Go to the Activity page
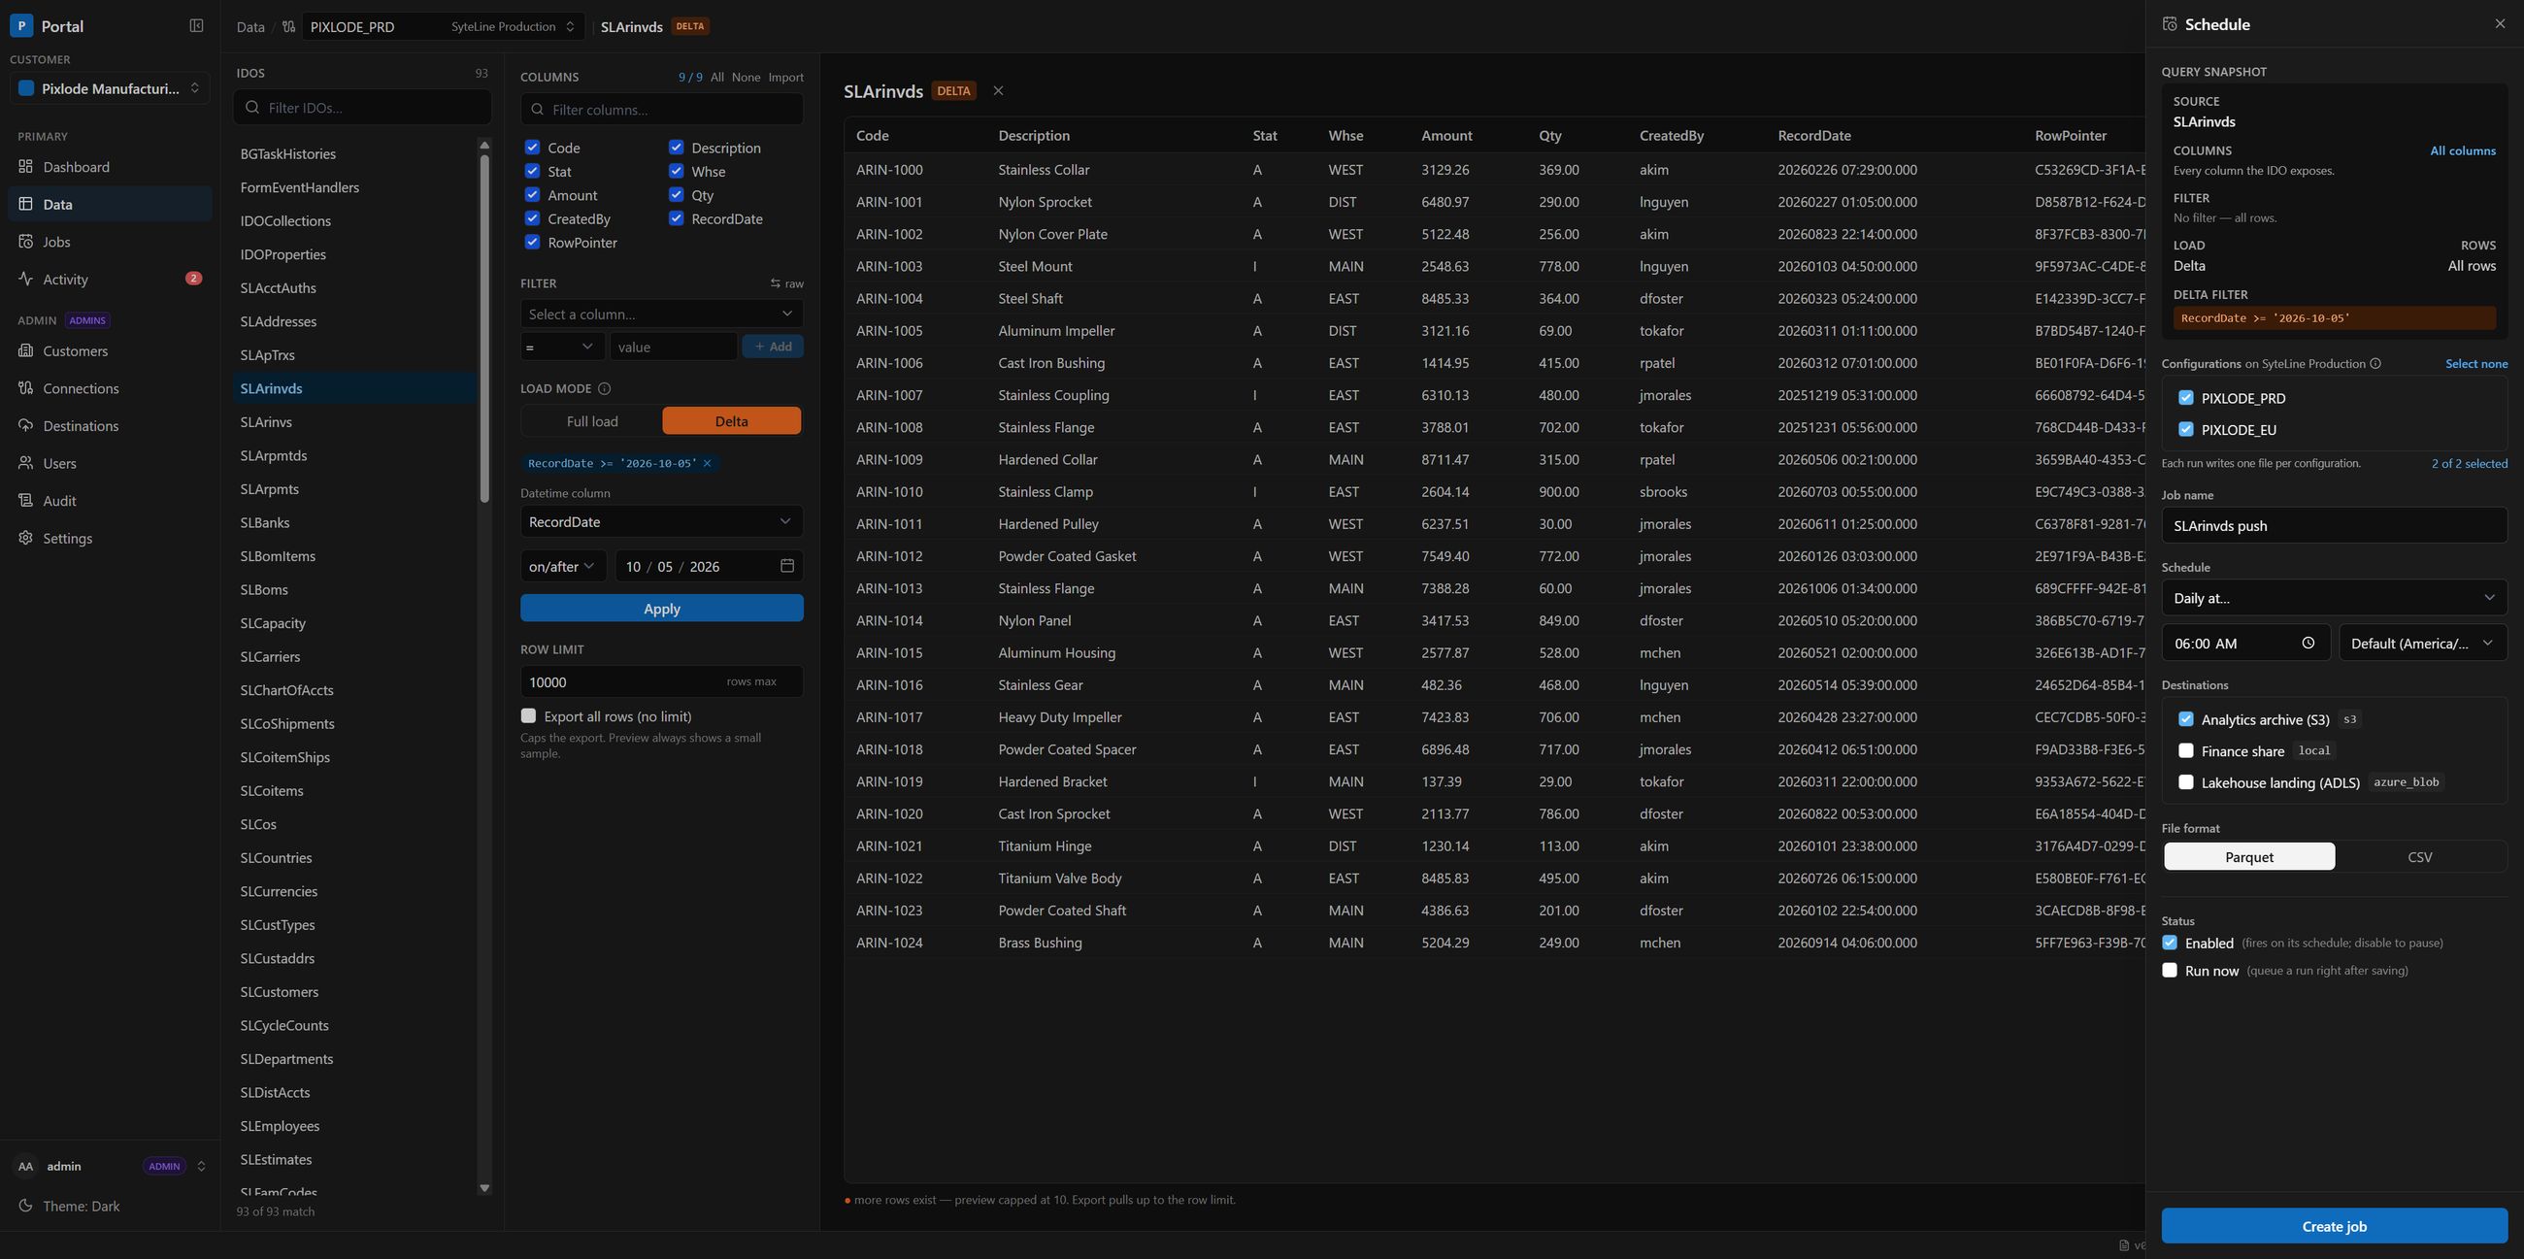The width and height of the screenshot is (2524, 1259). 110,280
